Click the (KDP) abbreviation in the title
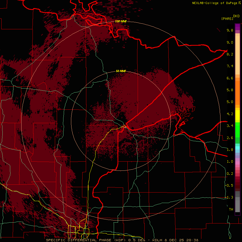The image size is (242, 242). coord(119,240)
